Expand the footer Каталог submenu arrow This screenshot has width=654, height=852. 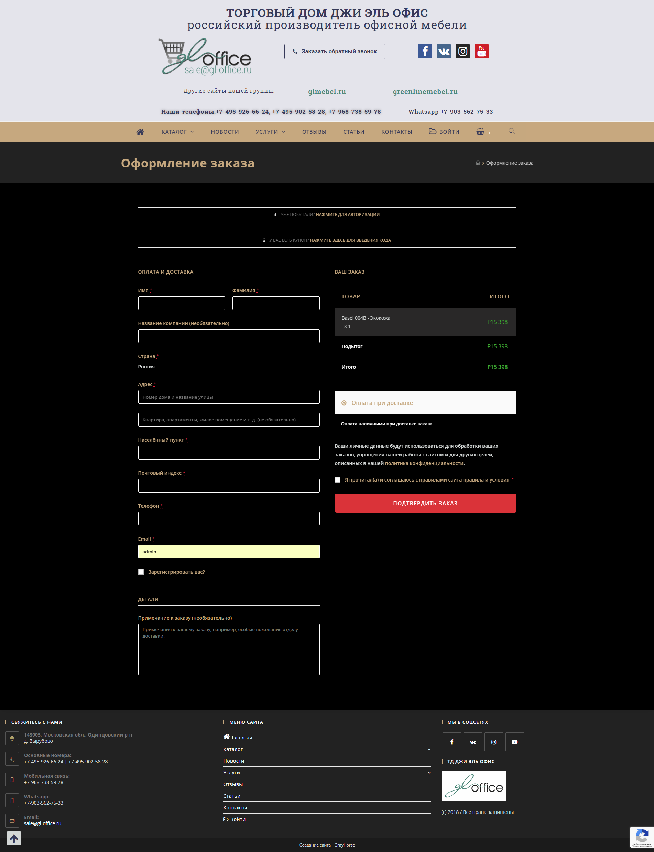click(429, 749)
